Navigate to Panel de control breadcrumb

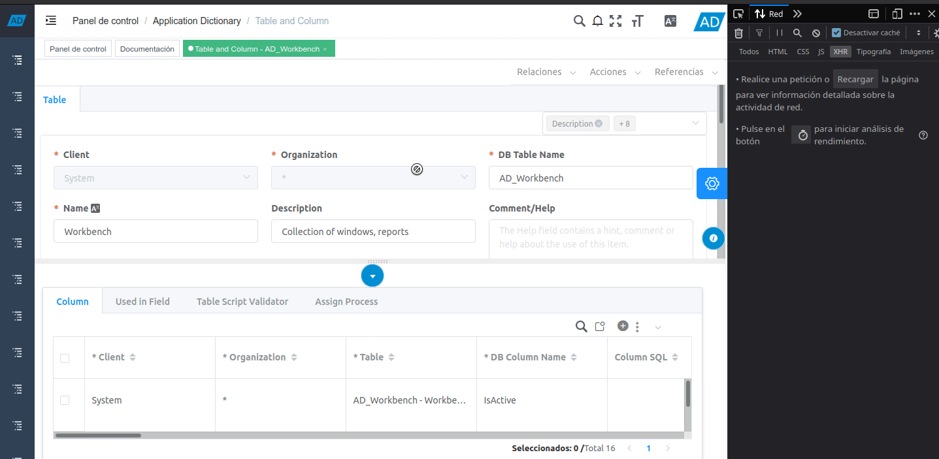click(x=105, y=21)
